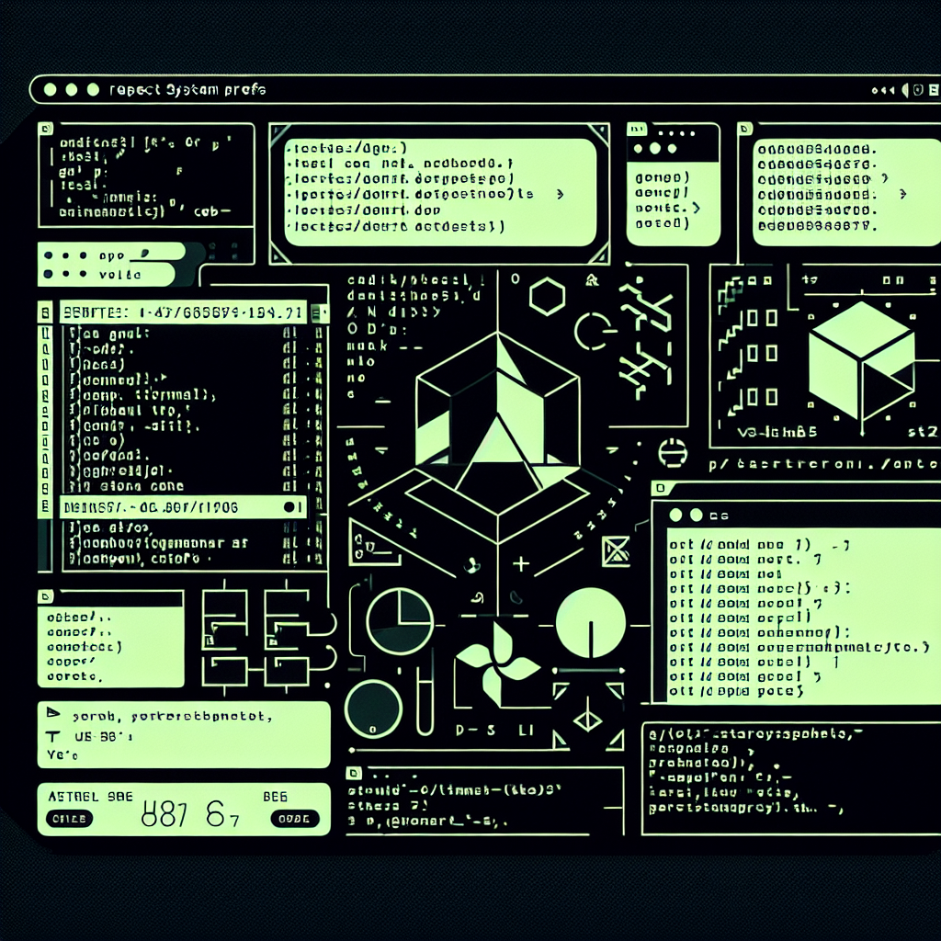Click the second green title-bar window dot

click(72, 90)
